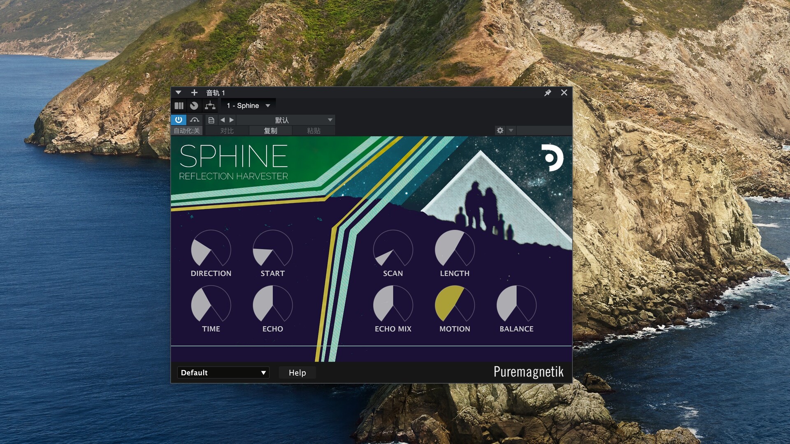Click the TIME knob
This screenshot has width=790, height=444.
[x=211, y=305]
